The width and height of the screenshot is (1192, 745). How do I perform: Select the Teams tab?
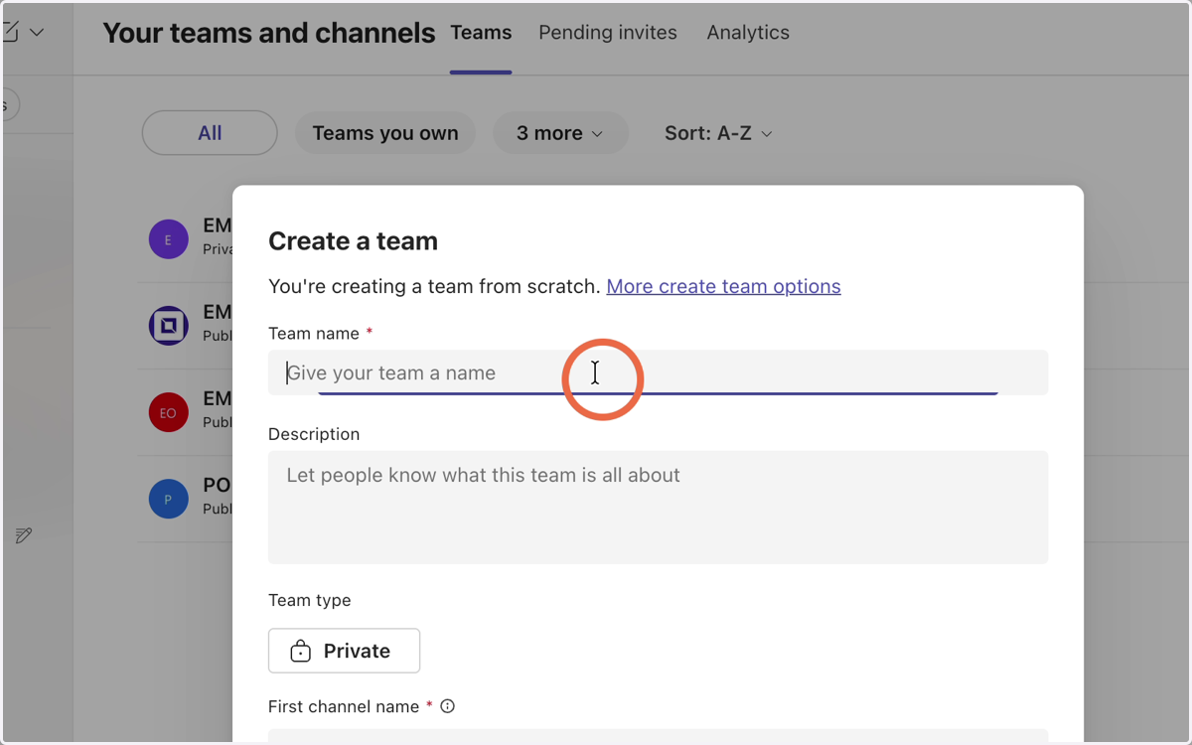coord(481,33)
